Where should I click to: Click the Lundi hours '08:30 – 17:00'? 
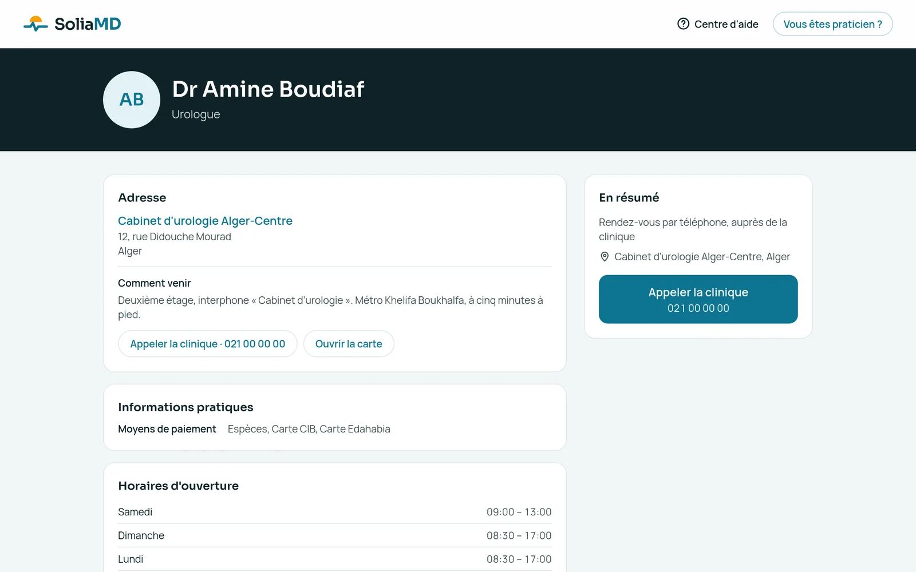[519, 559]
